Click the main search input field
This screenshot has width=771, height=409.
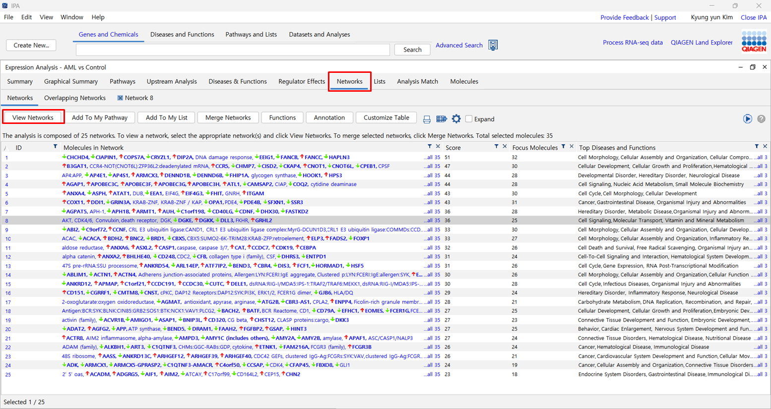pos(233,50)
